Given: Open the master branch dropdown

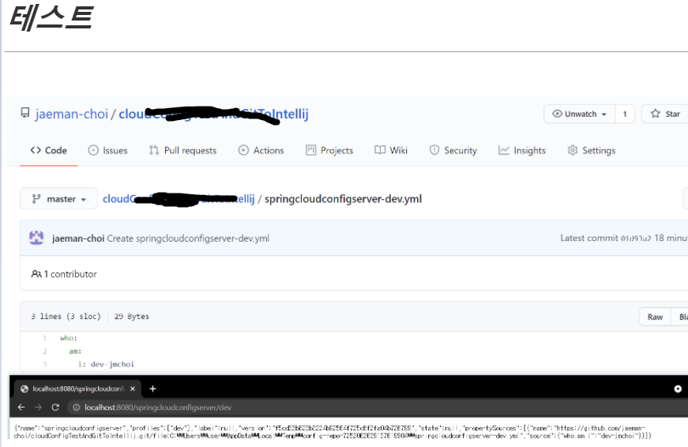Looking at the screenshot, I should 58,199.
